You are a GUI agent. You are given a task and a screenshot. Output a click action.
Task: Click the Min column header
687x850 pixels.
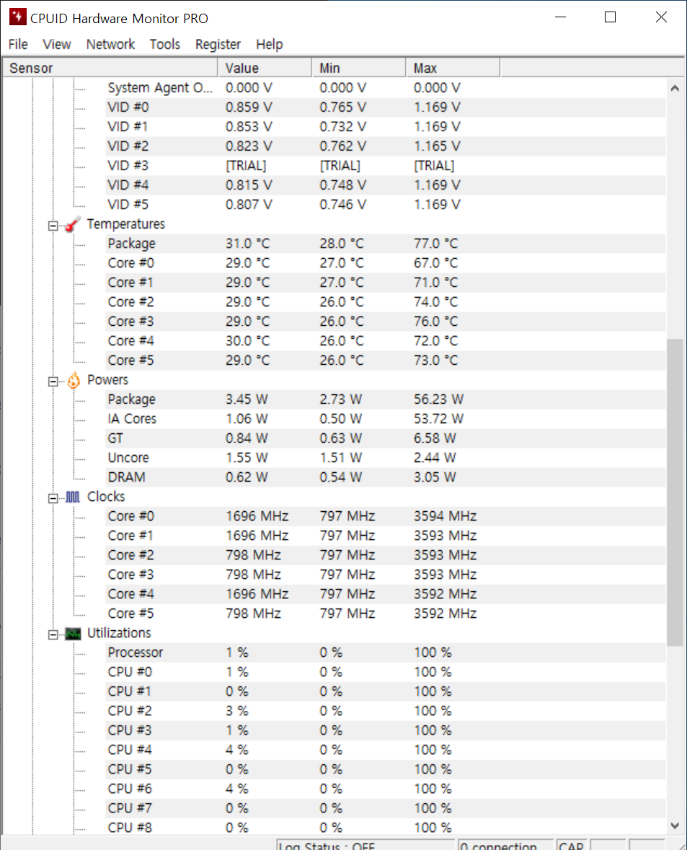coord(358,68)
